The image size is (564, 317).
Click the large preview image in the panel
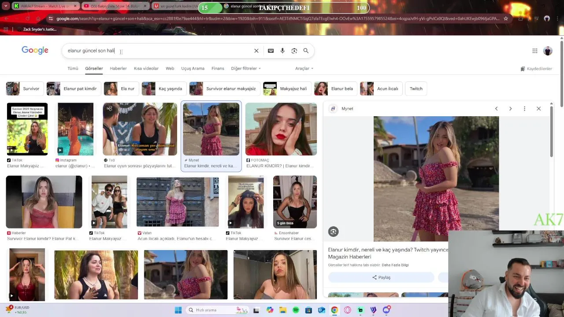point(436,179)
